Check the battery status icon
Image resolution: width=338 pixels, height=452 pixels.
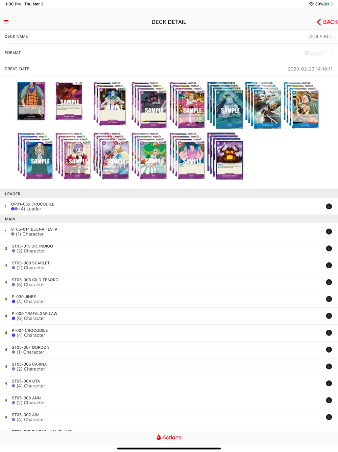(x=328, y=4)
